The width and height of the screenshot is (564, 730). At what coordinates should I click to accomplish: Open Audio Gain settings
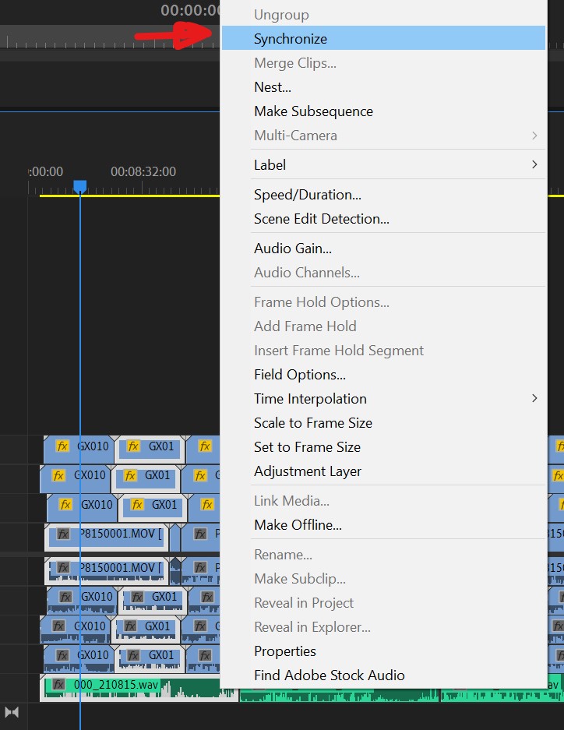click(293, 248)
